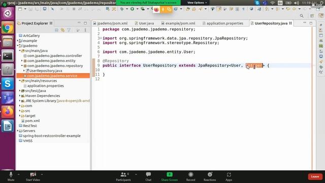Toggle Mute in the Zoom toolbar
The height and width of the screenshot is (183, 325).
[x=11, y=176]
